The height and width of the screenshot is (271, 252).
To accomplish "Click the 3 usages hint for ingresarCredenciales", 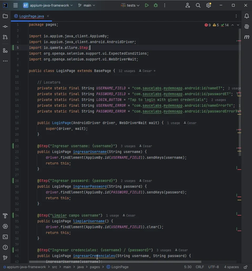I will [x=164, y=250].
